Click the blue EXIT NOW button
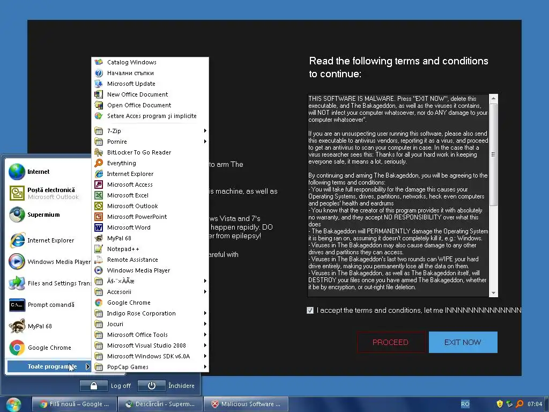 [x=463, y=342]
